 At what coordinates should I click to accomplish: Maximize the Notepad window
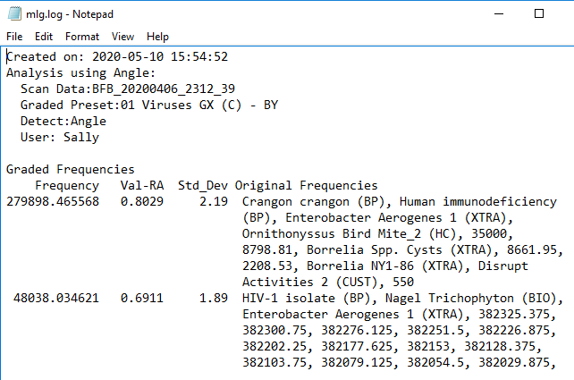point(539,14)
